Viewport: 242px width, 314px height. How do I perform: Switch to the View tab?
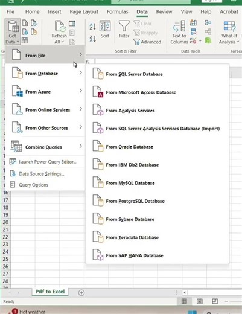coord(186,12)
